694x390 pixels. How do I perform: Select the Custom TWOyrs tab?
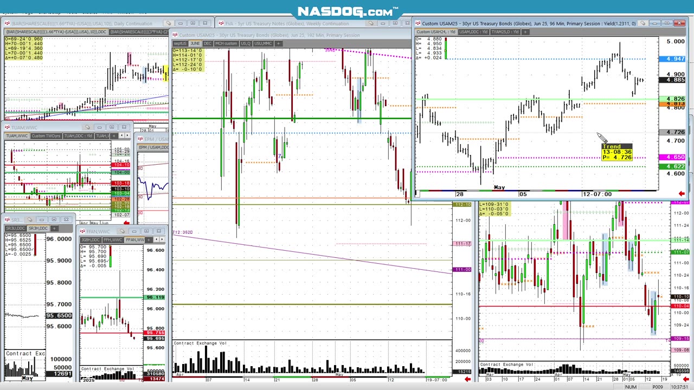click(x=46, y=135)
